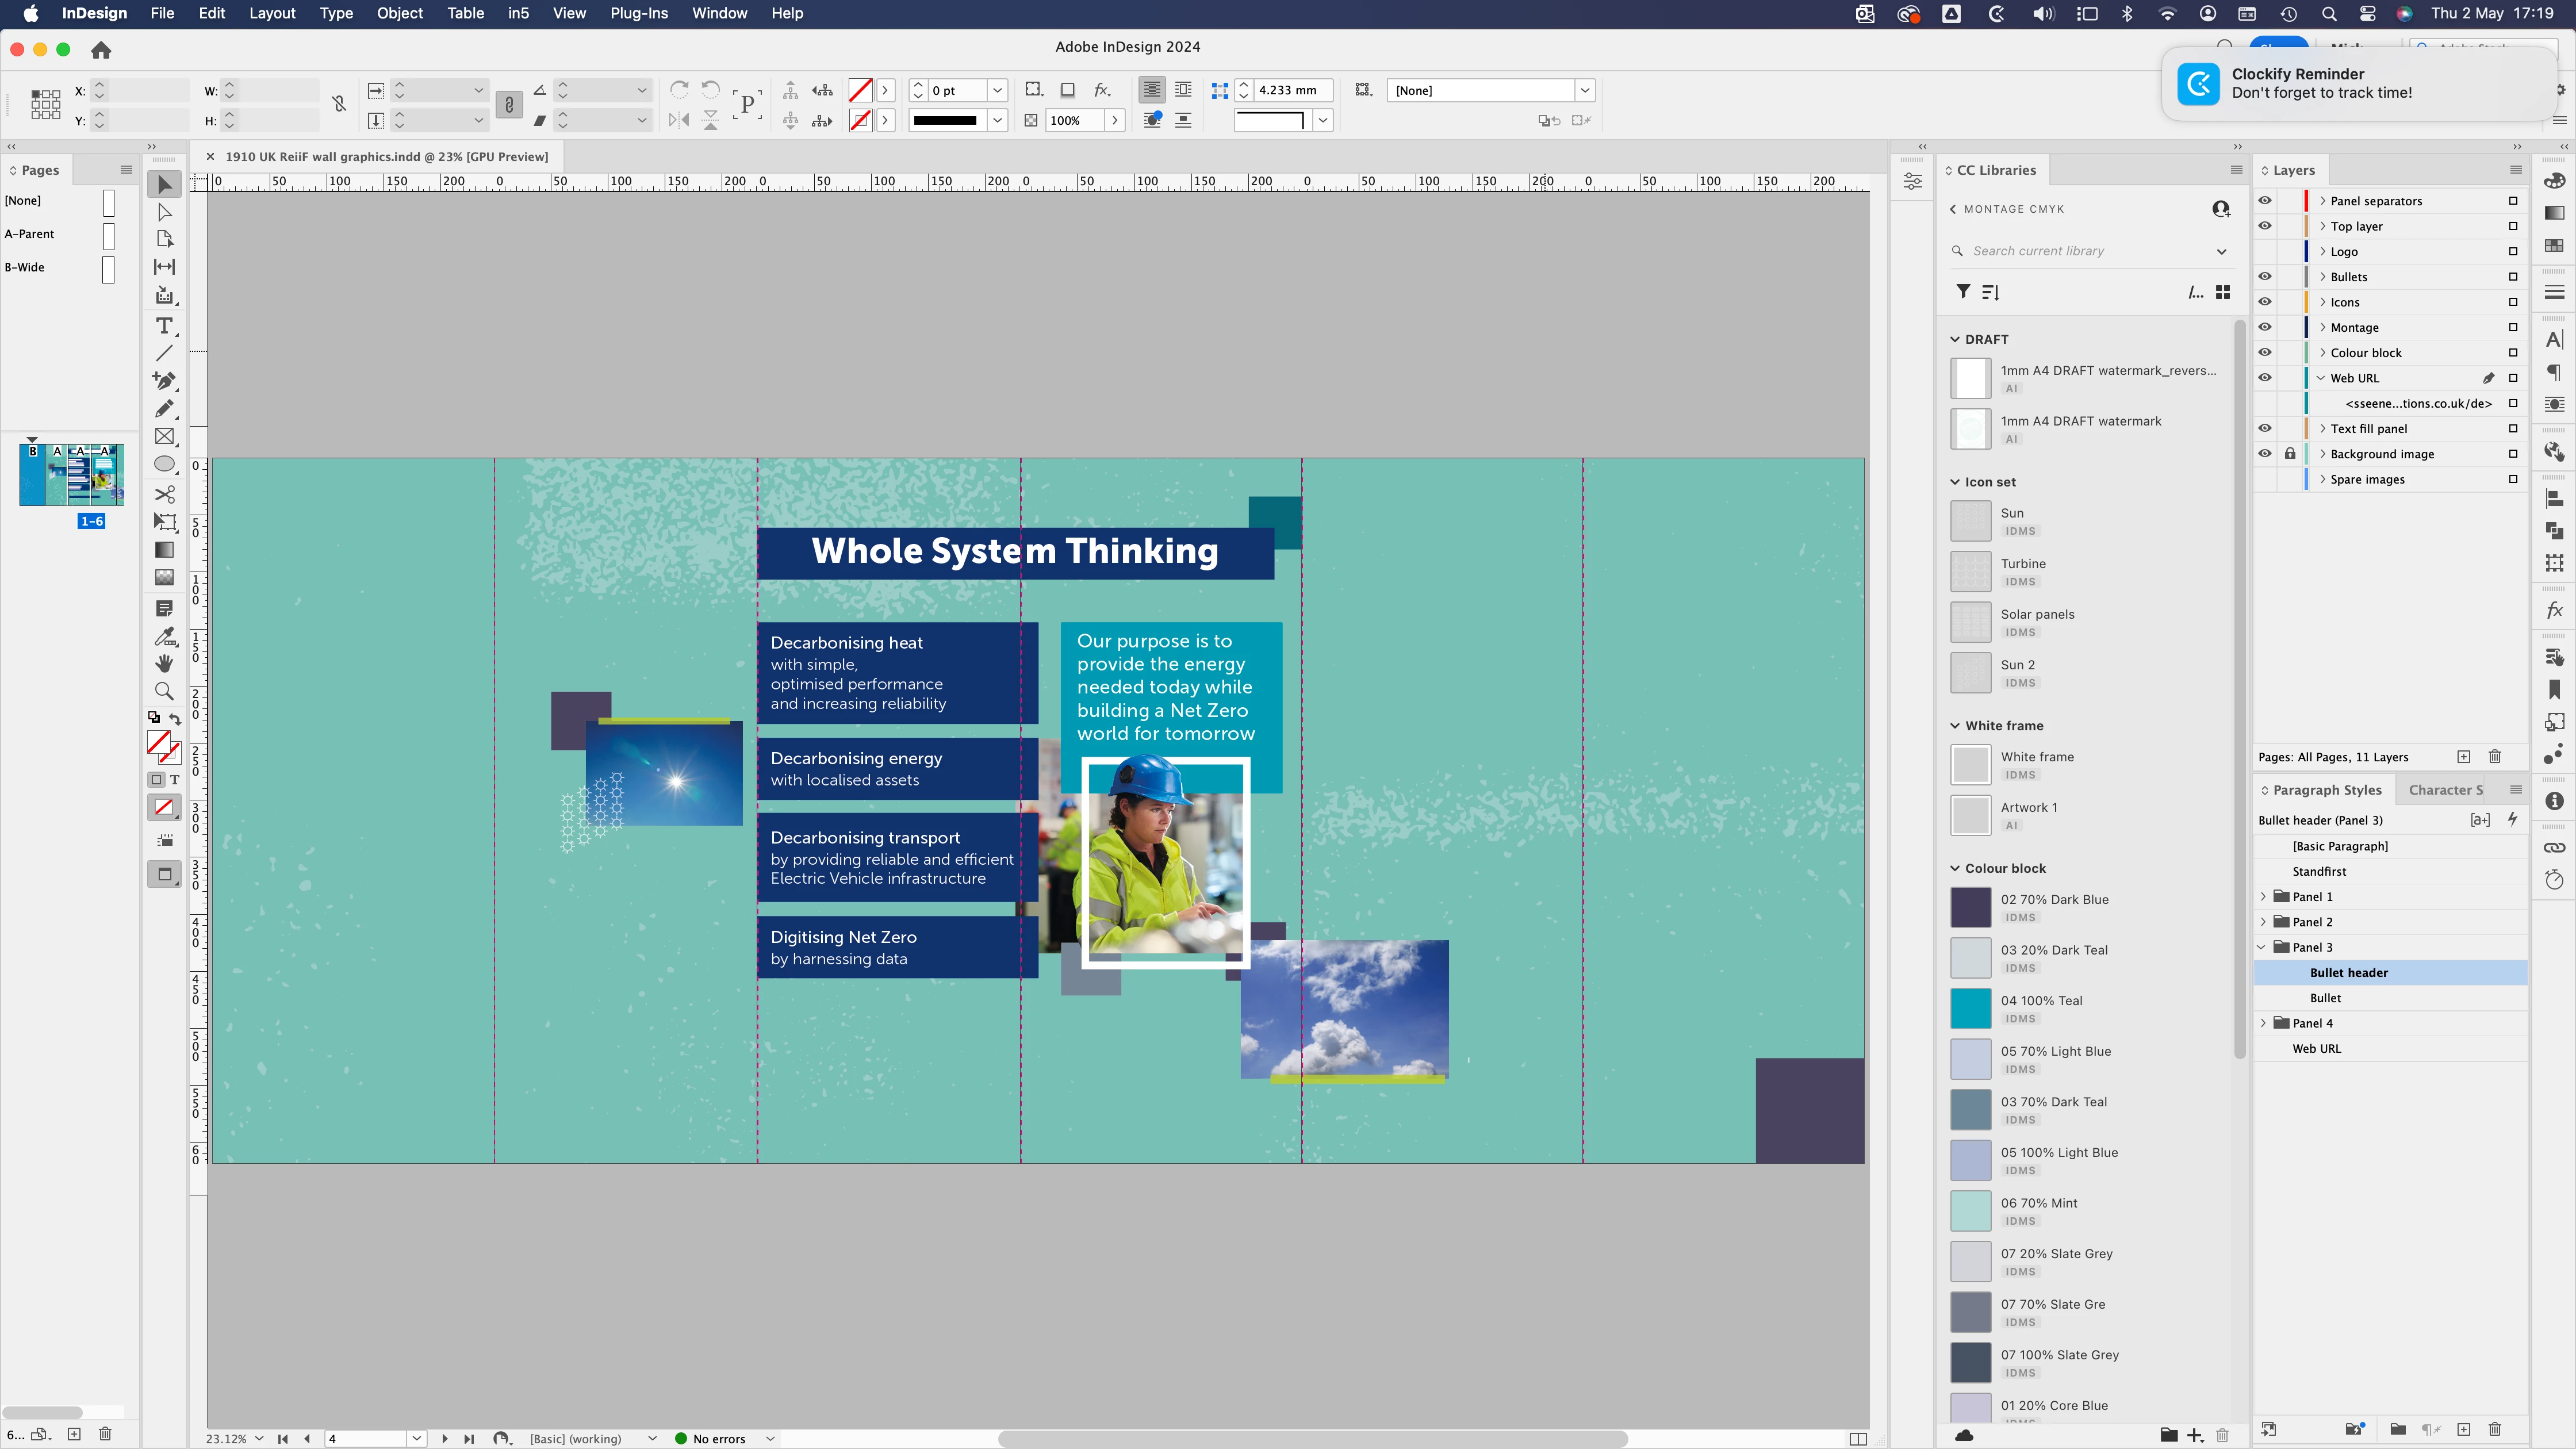Screen dimensions: 2576x1449
Task: Select the Hand tool
Action: [165, 663]
